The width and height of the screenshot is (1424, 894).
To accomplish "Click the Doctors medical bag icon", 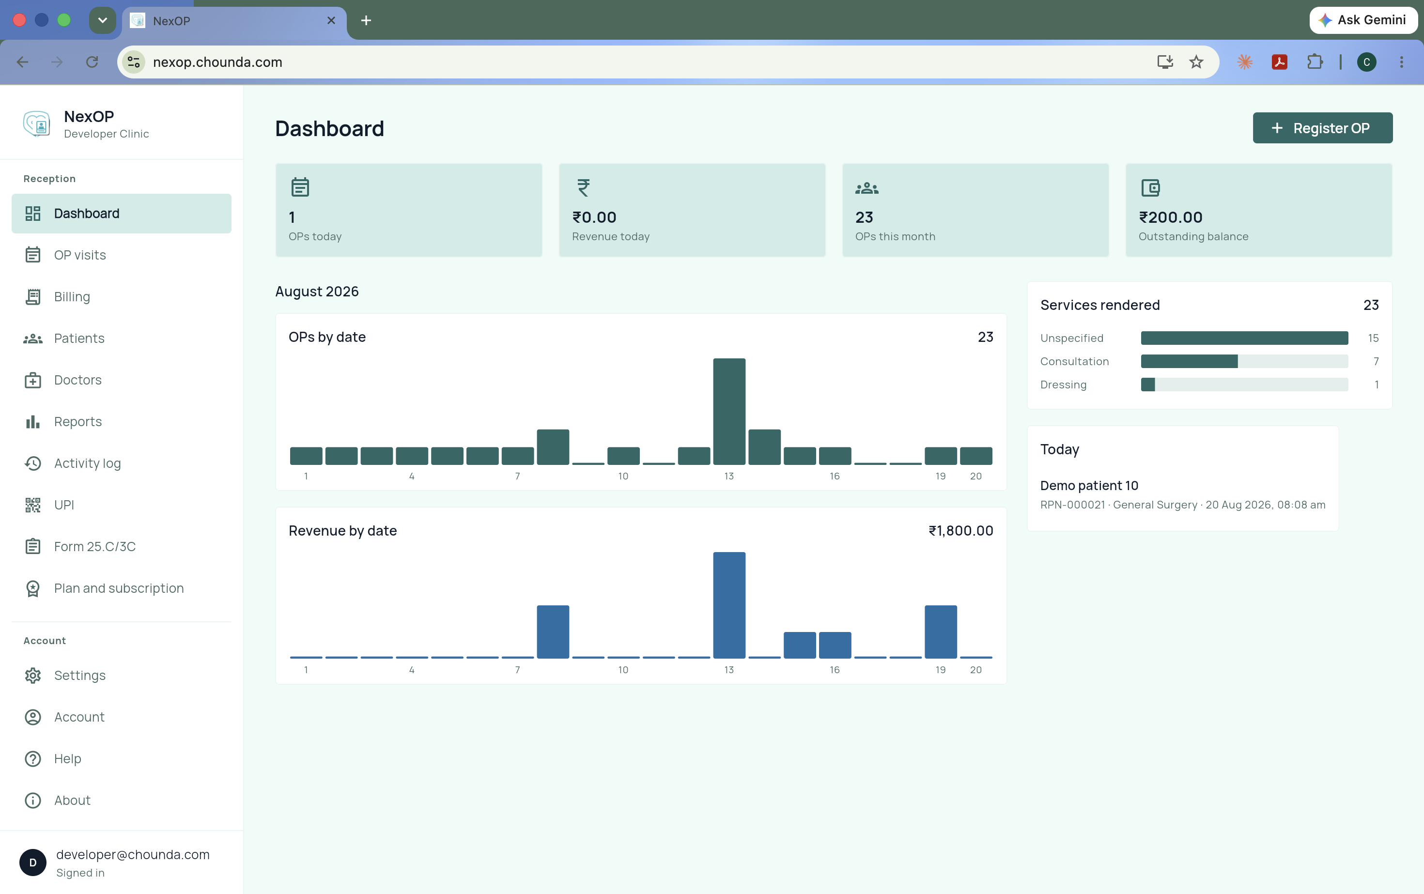I will (x=33, y=380).
